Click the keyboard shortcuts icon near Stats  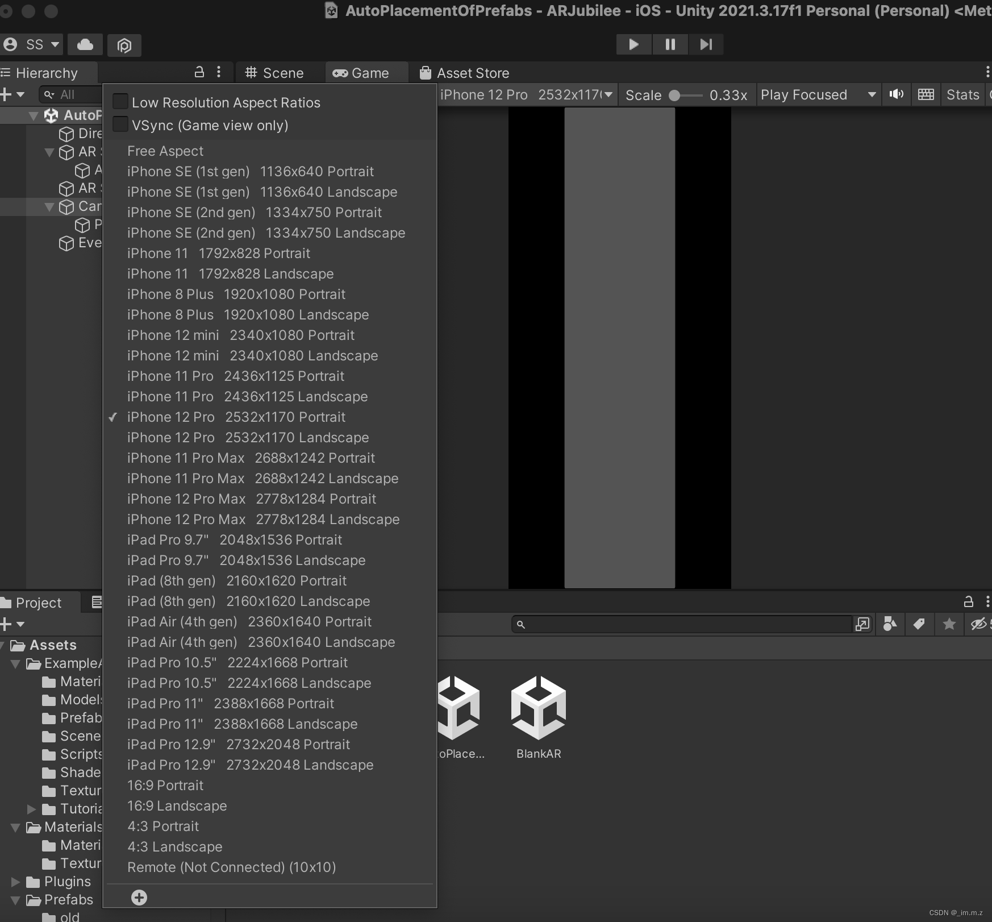click(x=926, y=94)
